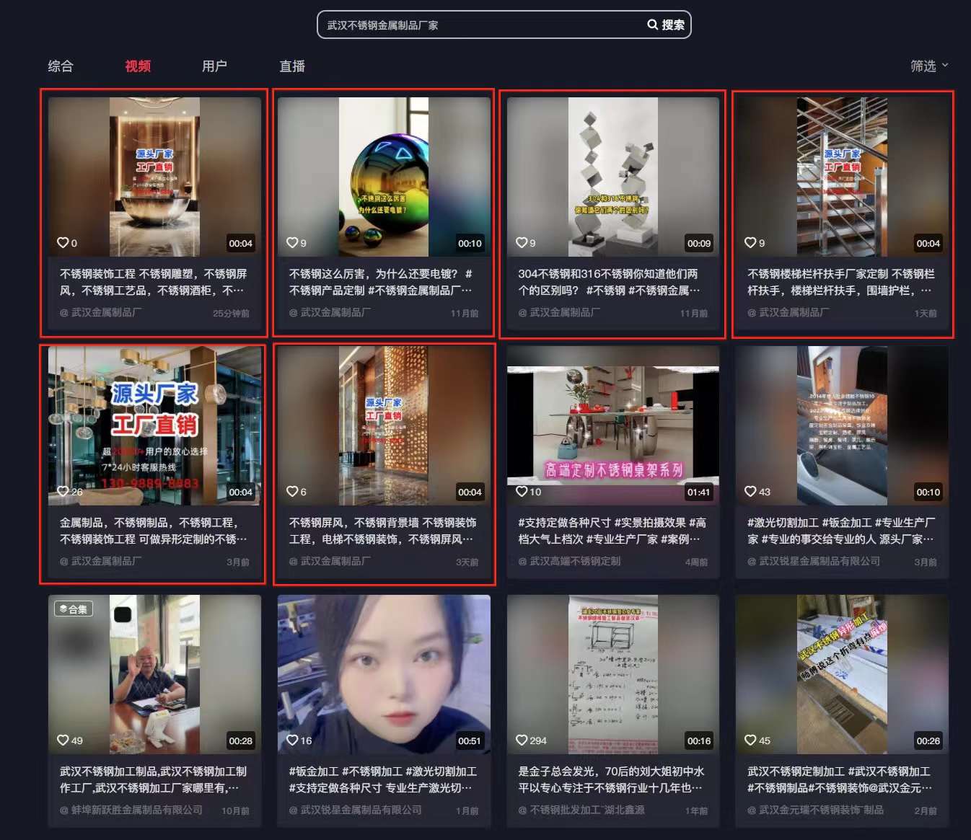Expand the 筛选 filter dropdown
The image size is (971, 840).
pyautogui.click(x=928, y=66)
